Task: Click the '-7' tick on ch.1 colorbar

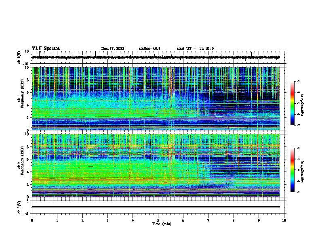Action: [x=298, y=126]
